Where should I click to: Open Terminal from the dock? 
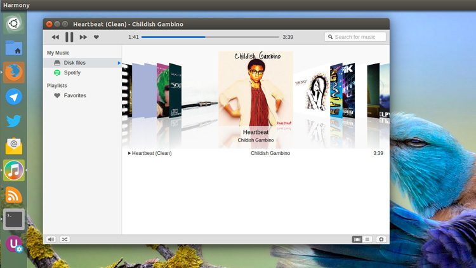pyautogui.click(x=14, y=219)
